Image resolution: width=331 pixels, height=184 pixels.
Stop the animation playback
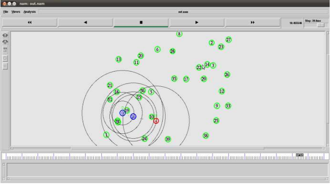[x=141, y=22]
